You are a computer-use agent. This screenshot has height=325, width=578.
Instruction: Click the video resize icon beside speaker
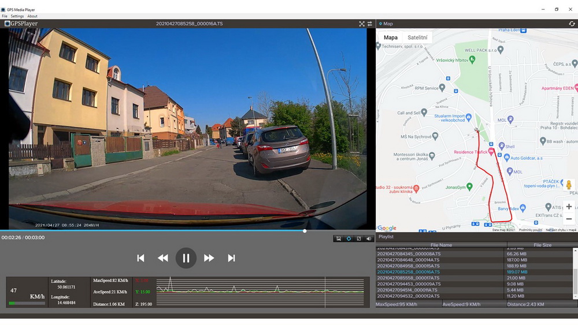(x=359, y=239)
